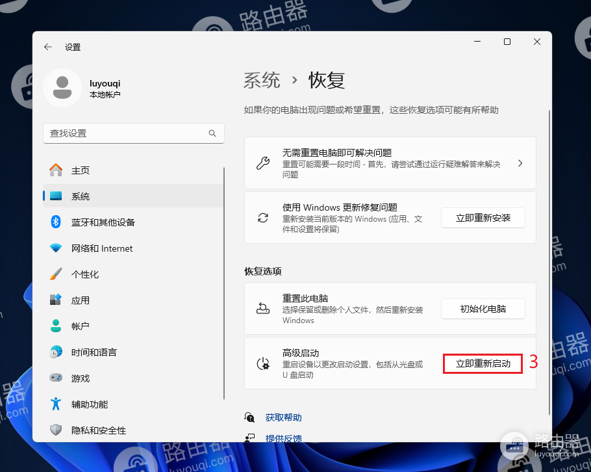Click the 游戏 gamepad icon
The height and width of the screenshot is (472, 591).
(56, 378)
